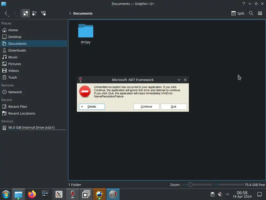Open the back button history dropdown arrow
The width and height of the screenshot is (266, 200).
point(9,16)
